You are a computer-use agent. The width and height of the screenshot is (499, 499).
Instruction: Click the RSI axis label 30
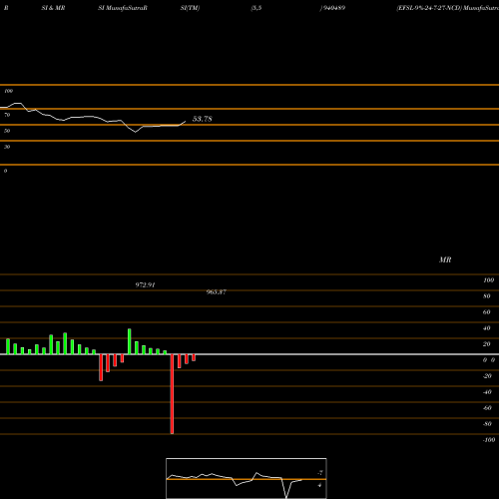click(7, 147)
